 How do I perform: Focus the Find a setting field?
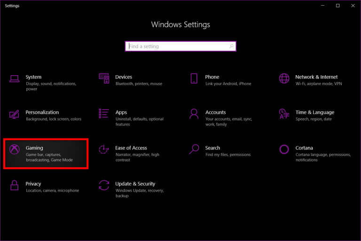[x=180, y=46]
